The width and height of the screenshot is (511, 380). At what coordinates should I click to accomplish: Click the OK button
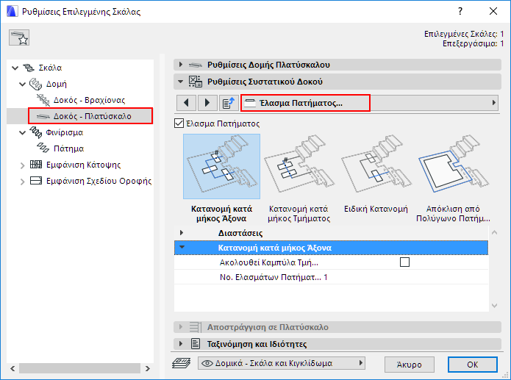(473, 365)
